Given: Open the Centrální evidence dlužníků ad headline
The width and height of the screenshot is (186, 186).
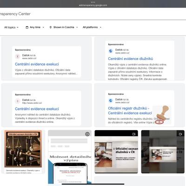Looking at the screenshot, I should (x=131, y=59).
